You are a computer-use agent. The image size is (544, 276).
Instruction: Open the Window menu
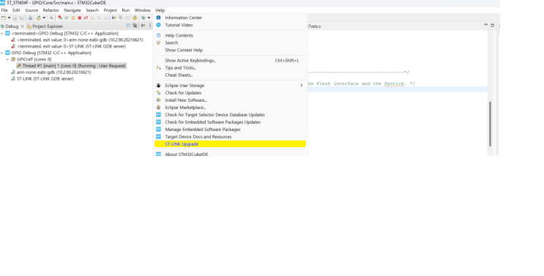pos(143,10)
